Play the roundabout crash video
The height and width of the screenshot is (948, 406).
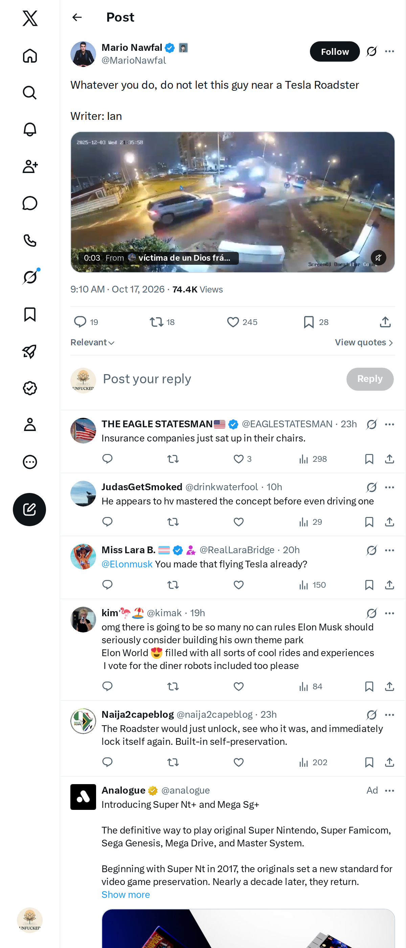pos(232,202)
